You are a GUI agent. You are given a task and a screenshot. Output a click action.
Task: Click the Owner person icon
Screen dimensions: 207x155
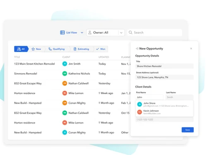90,33
